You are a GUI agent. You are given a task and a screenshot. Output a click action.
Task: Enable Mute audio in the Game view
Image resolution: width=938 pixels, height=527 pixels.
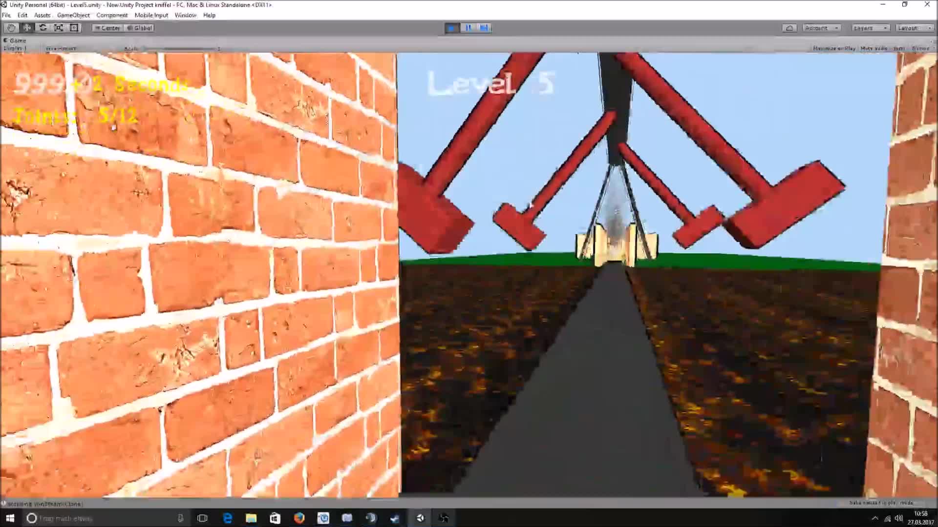pyautogui.click(x=874, y=48)
